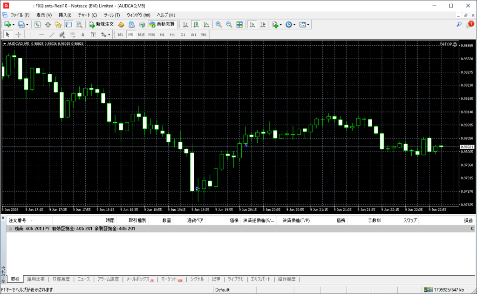Zoom in on the chart

(x=218, y=25)
